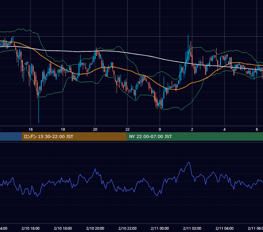
Task: Click the oscillator's highest peak near 02:00
Action: (x=189, y=162)
